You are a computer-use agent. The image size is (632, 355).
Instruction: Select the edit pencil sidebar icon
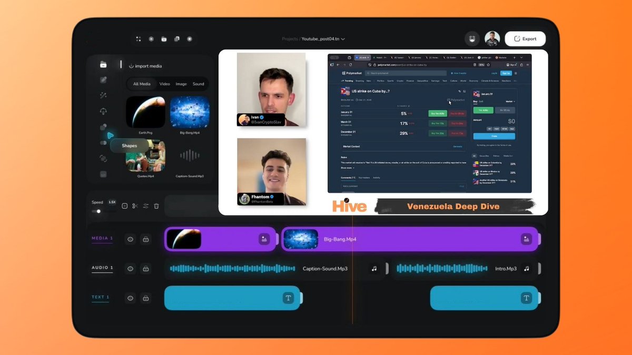(103, 80)
